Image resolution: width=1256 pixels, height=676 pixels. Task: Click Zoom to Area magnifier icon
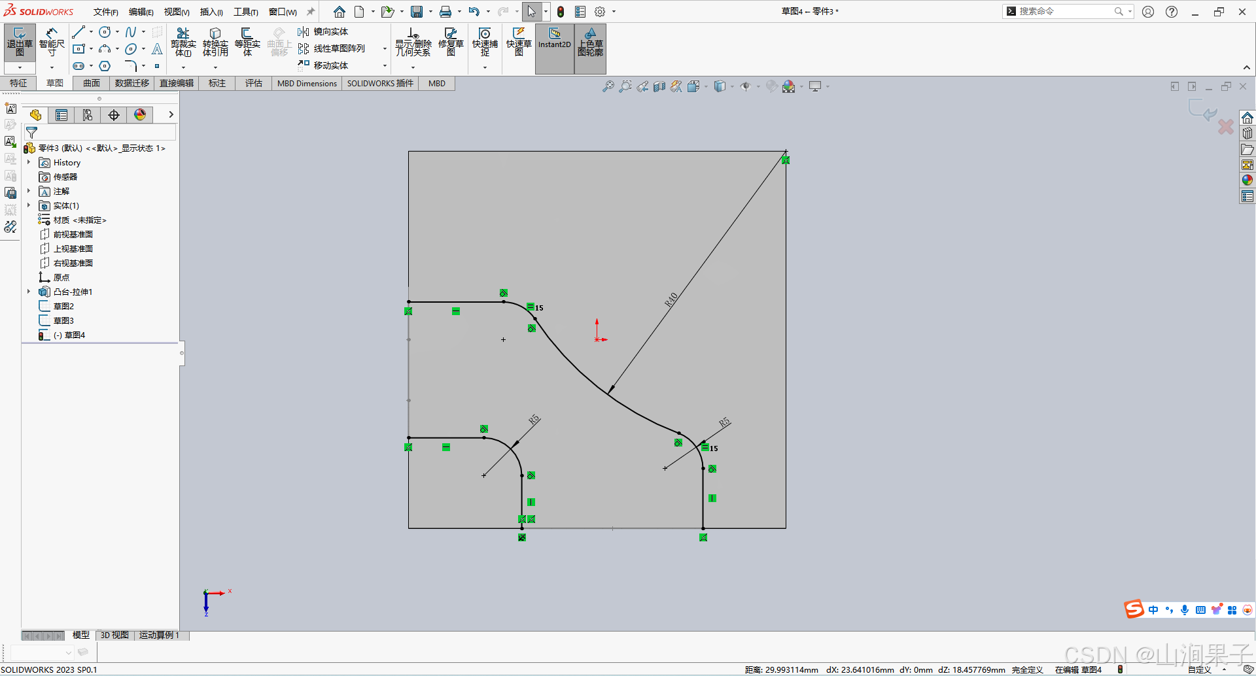point(625,86)
